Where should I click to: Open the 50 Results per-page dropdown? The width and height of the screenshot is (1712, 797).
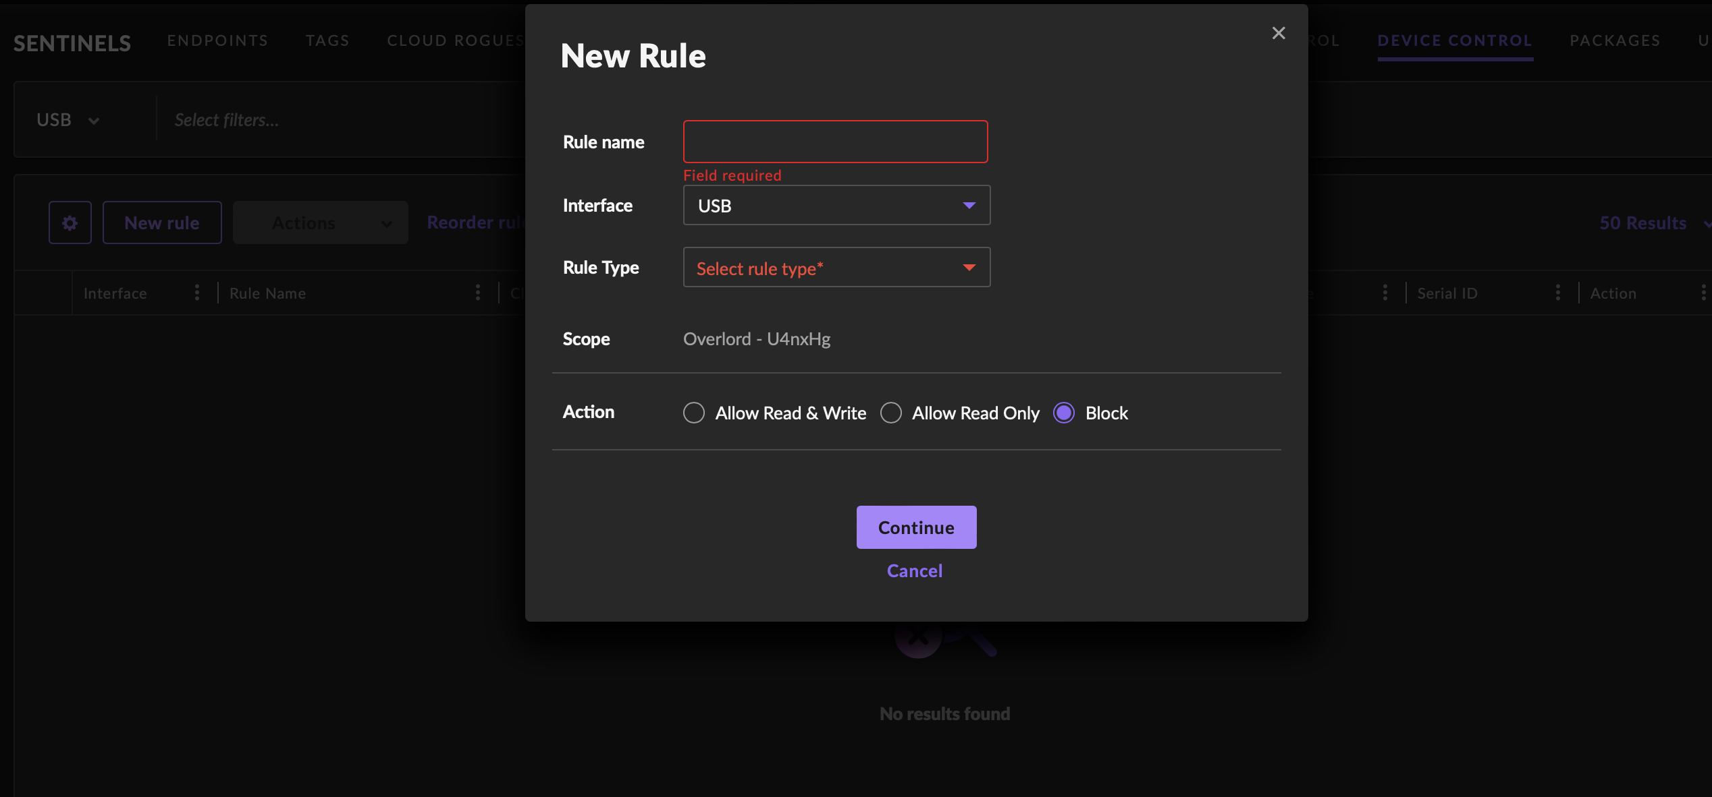click(1653, 223)
